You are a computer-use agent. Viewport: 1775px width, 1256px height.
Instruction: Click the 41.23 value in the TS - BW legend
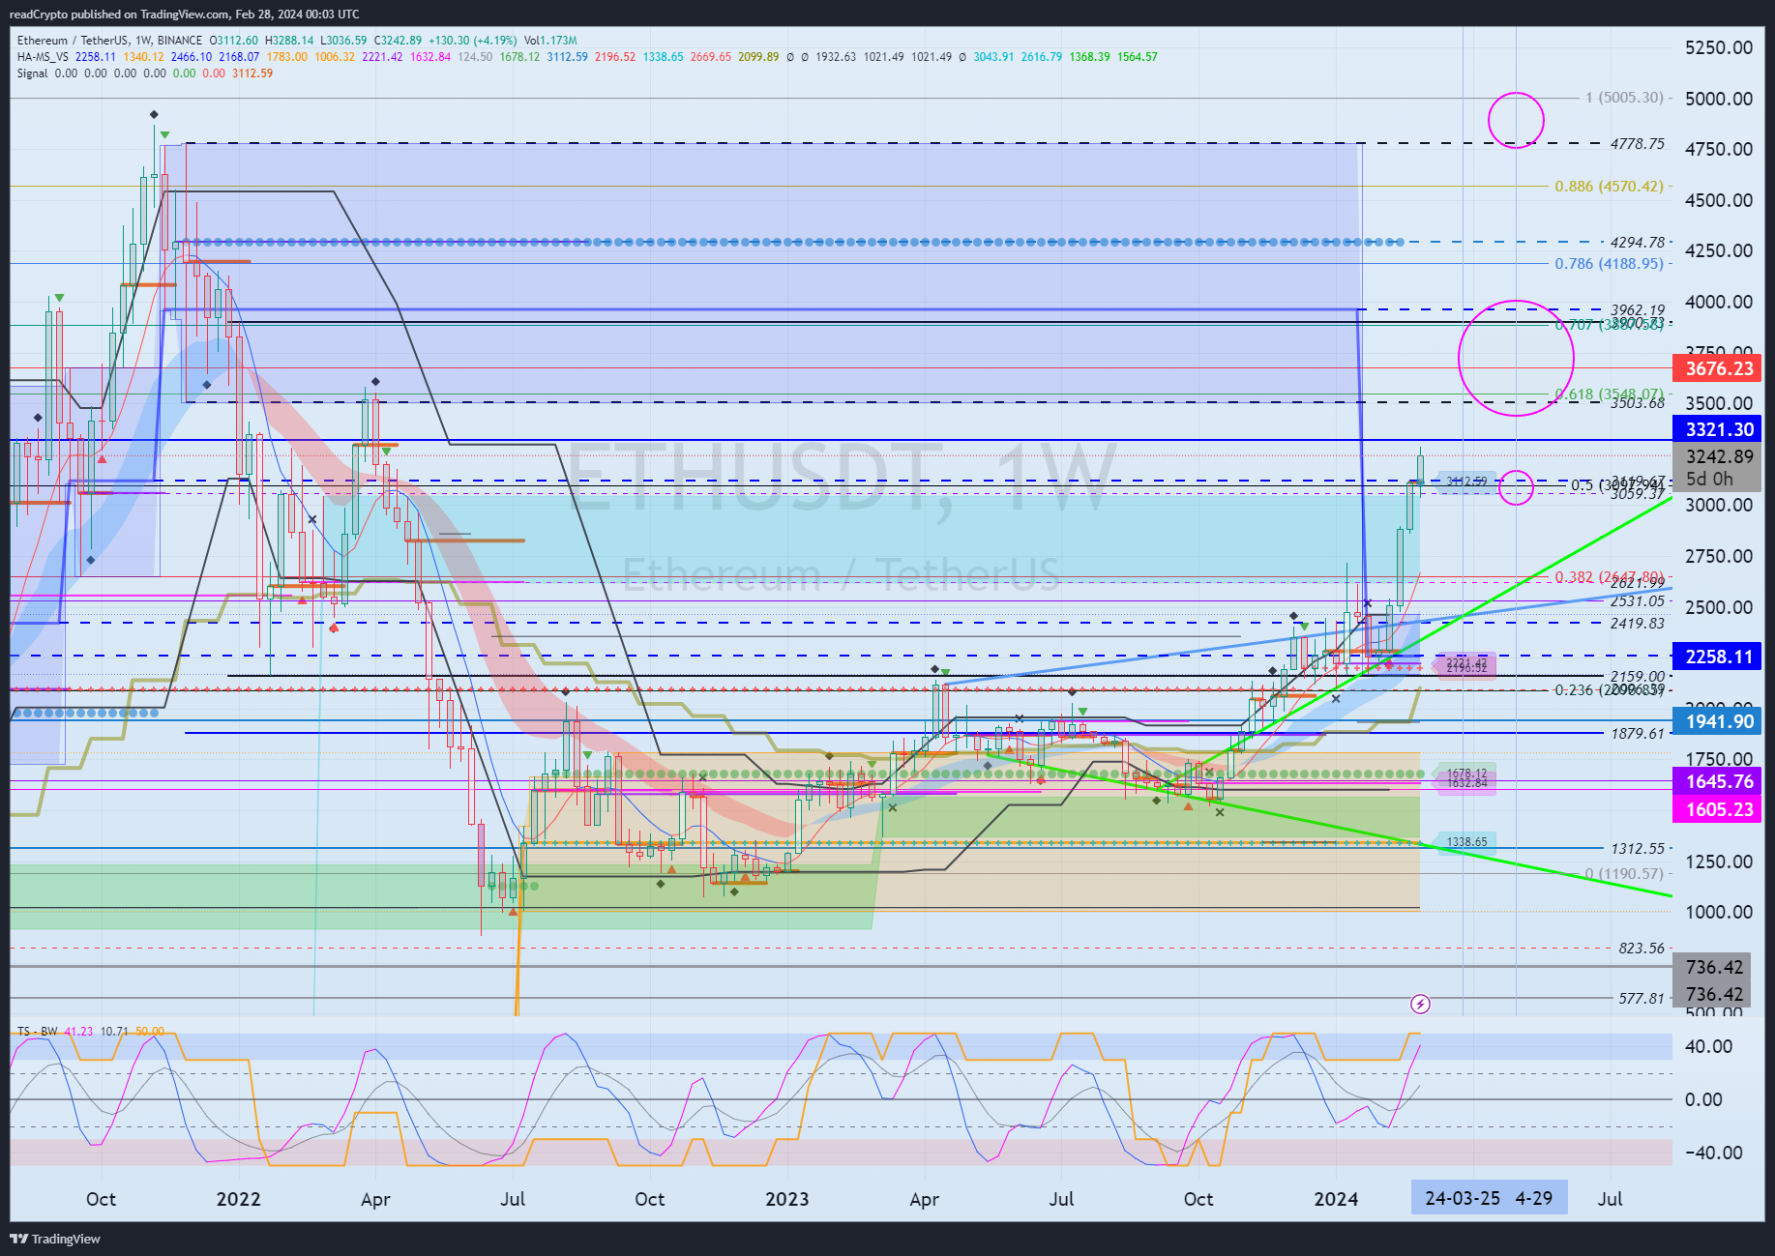point(78,1032)
